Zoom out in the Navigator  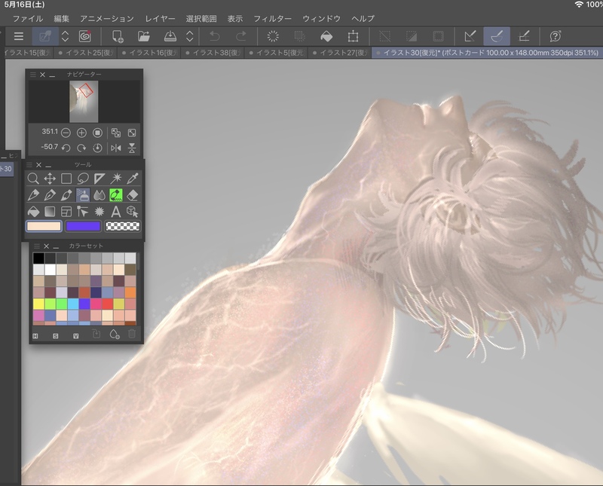point(66,133)
